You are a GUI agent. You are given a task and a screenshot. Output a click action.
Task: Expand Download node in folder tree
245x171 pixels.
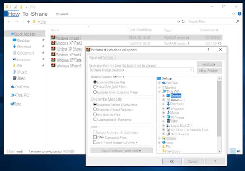point(163,104)
